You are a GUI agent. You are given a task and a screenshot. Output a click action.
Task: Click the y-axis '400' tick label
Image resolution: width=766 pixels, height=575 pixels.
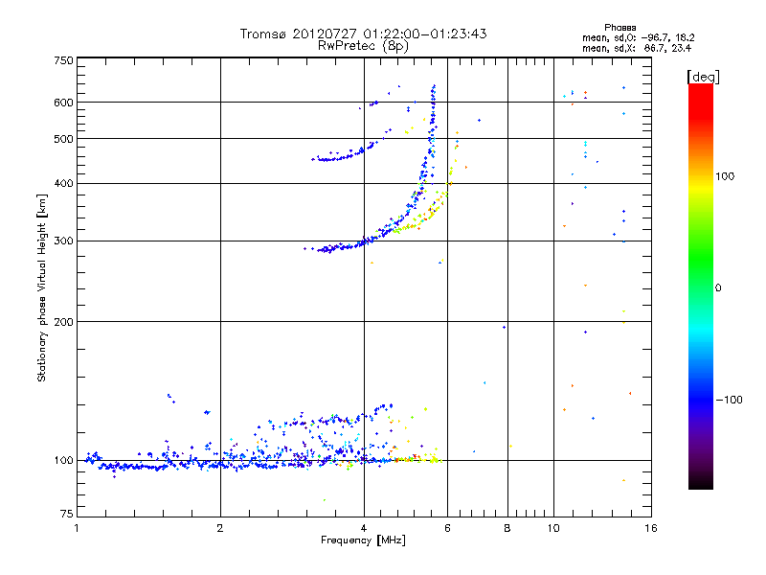[x=63, y=183]
